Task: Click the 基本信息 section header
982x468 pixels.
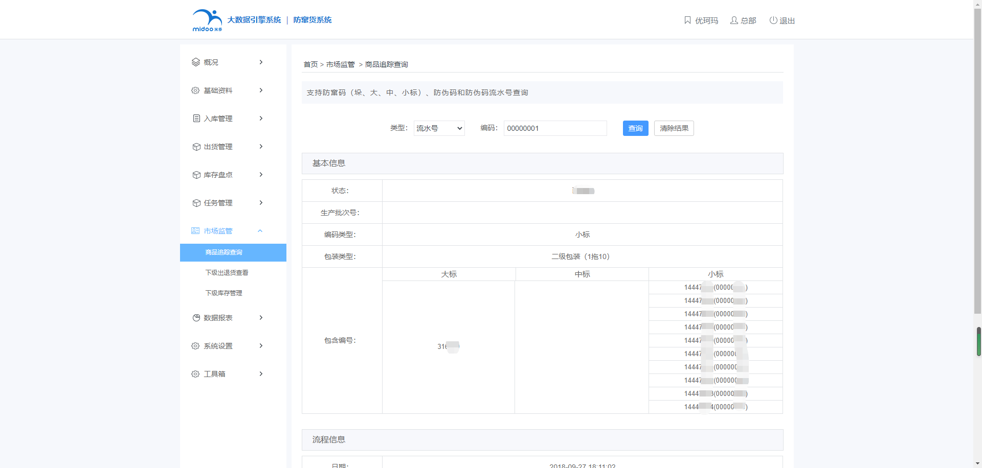Action: (x=543, y=163)
